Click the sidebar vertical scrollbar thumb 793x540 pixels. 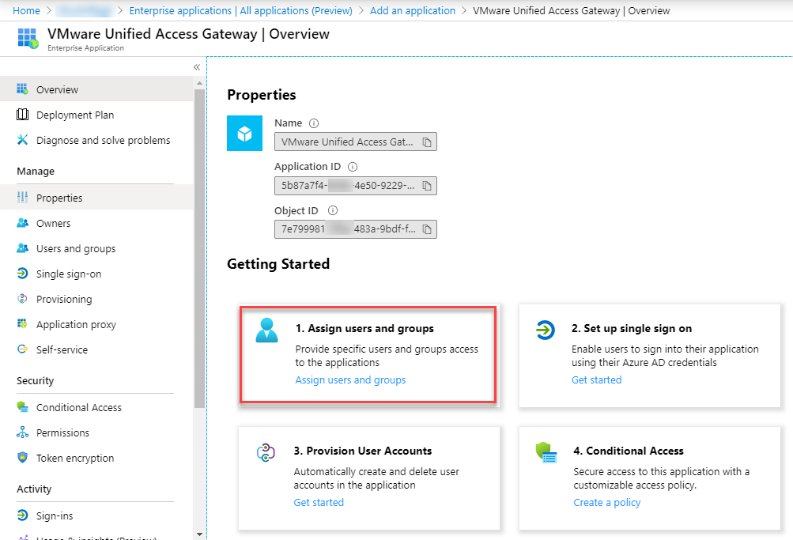point(199,248)
